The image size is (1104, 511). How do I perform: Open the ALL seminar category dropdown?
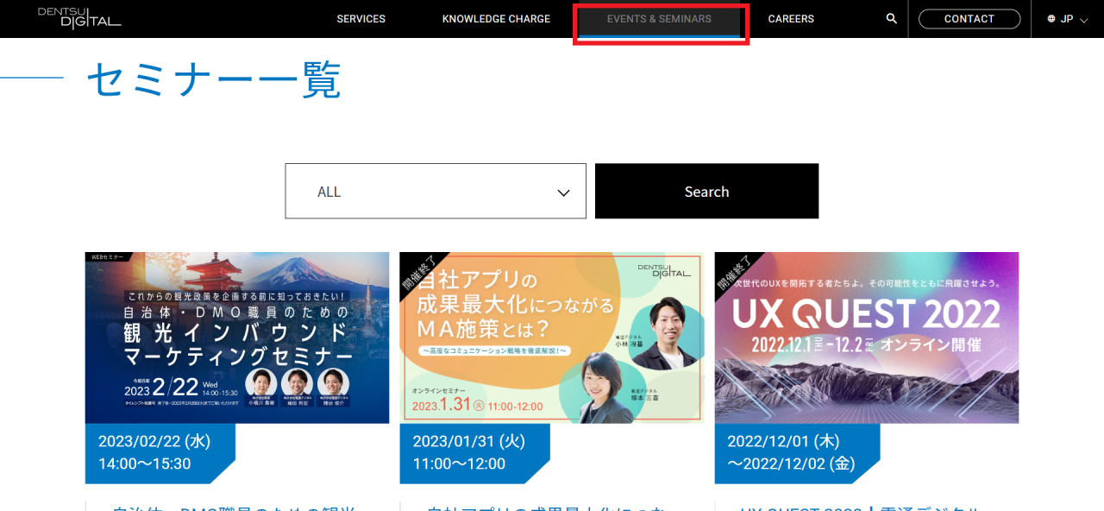pos(435,192)
